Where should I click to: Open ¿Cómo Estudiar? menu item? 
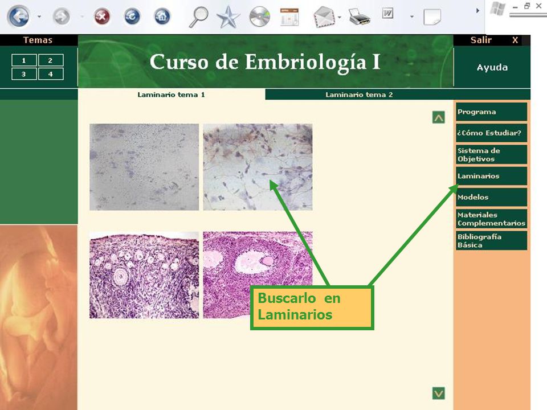491,133
